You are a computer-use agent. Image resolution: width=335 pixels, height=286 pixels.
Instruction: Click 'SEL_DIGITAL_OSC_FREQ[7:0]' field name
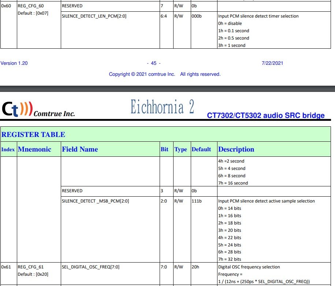(x=90, y=267)
